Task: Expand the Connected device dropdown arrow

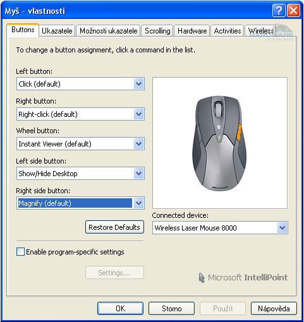Action: tap(282, 228)
